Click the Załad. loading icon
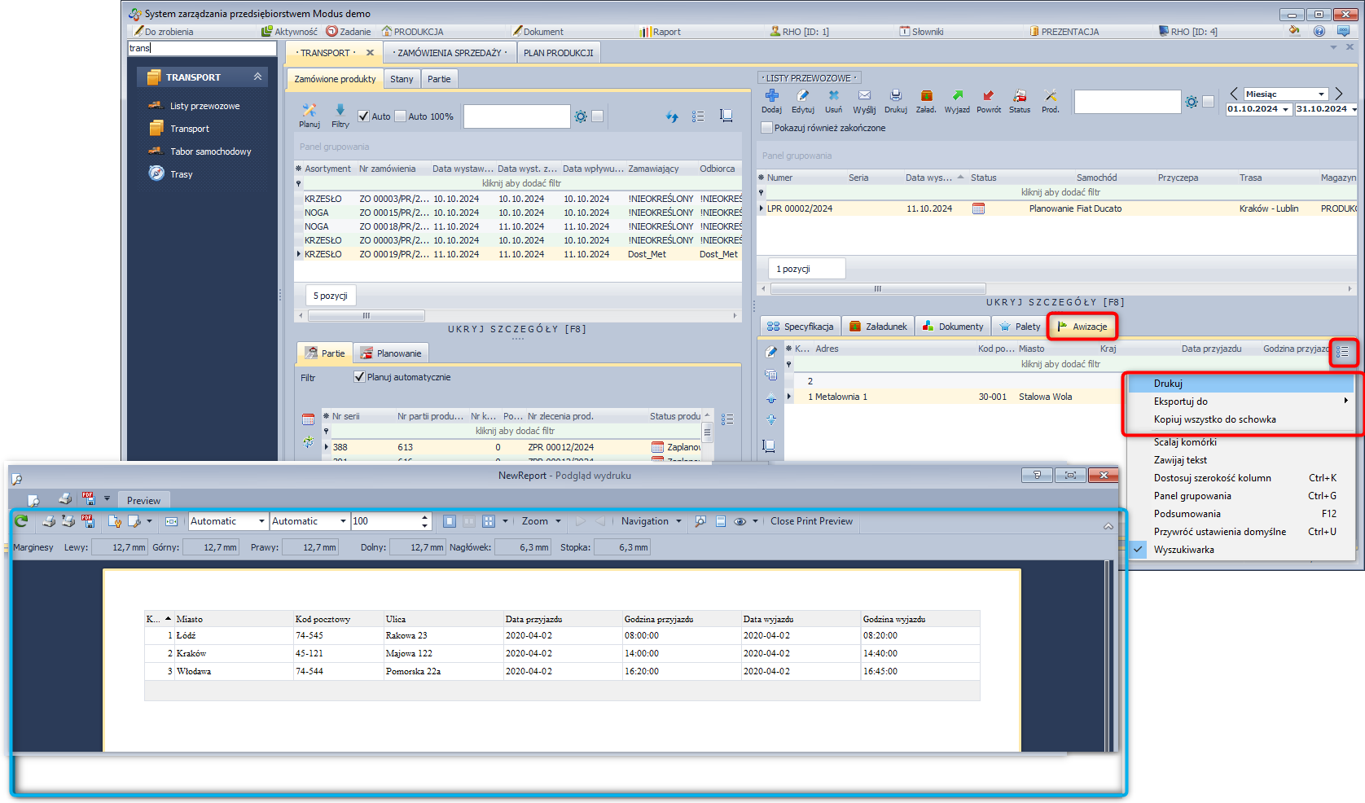This screenshot has height=803, width=1365. tap(926, 97)
